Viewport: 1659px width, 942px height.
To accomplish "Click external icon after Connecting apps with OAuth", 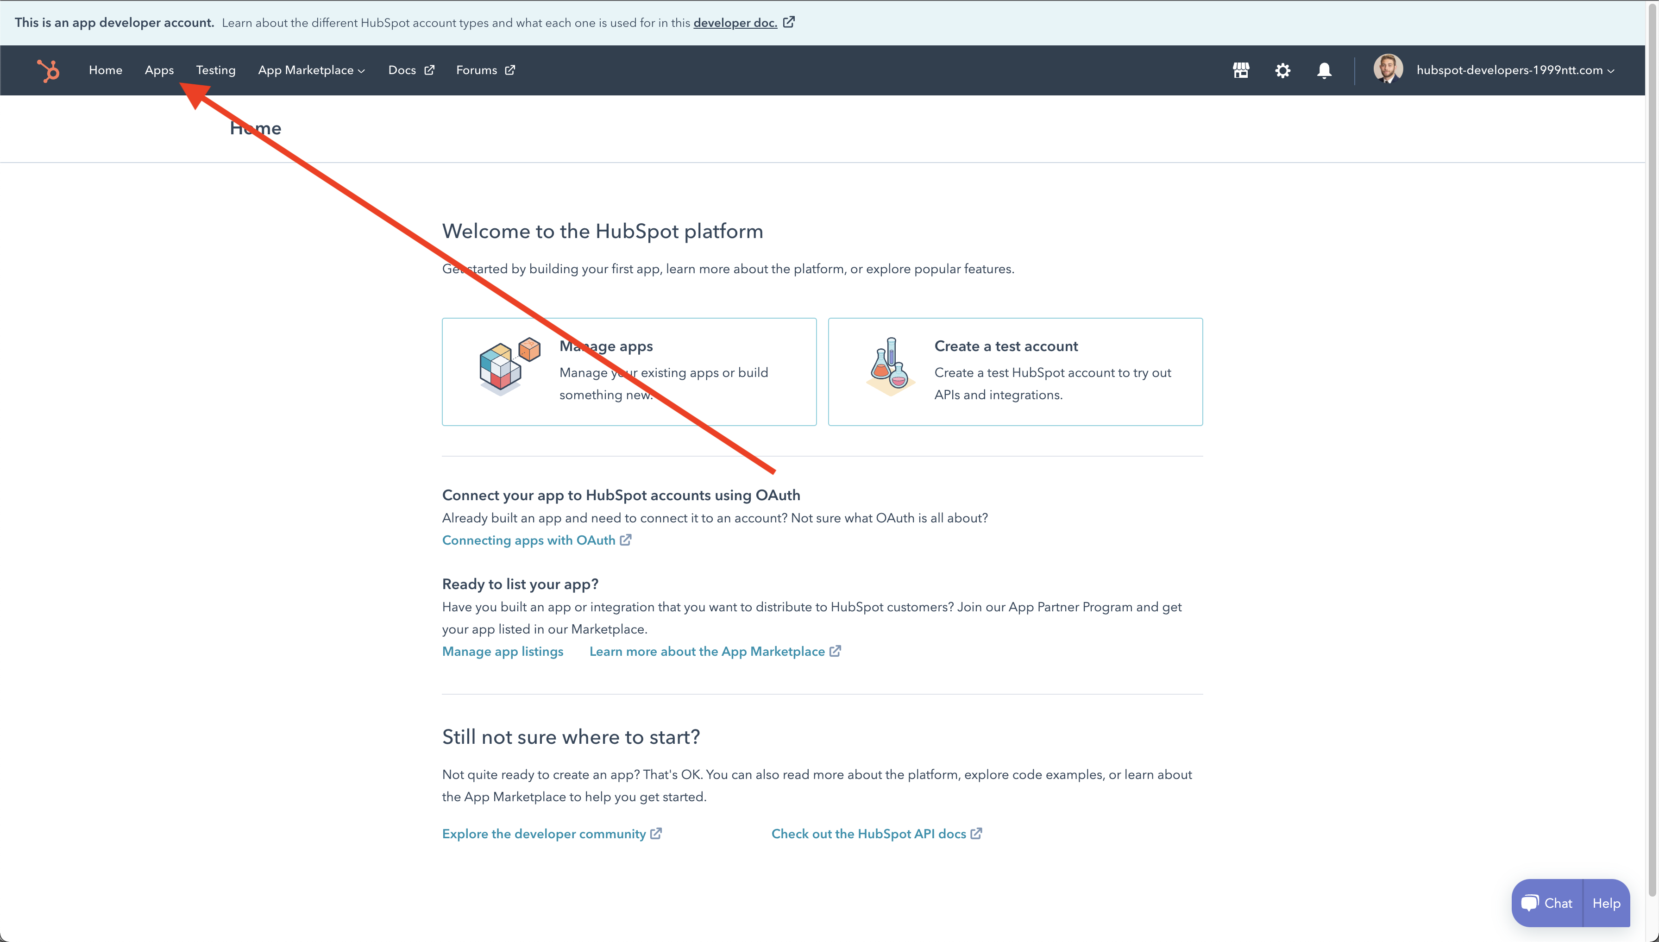I will click(x=626, y=540).
